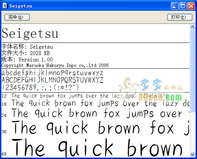Click the size 18 sample sentence
197x159 pixels.
100,103
